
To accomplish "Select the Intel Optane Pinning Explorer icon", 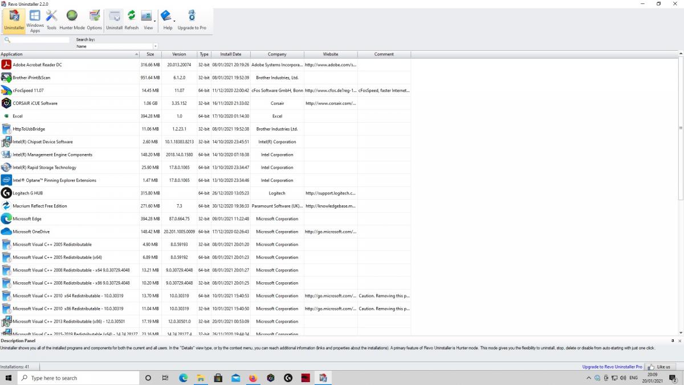I will [6, 180].
